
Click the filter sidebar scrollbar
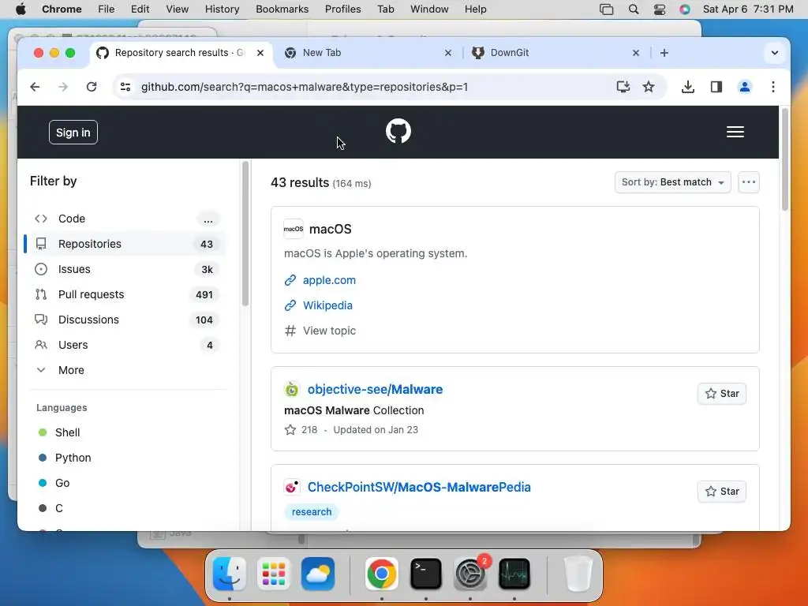[x=245, y=234]
